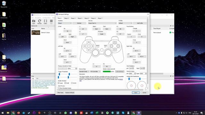The height and width of the screenshot is (115, 205).
Task: Switch to the Player 5 tab
Action: point(86,18)
